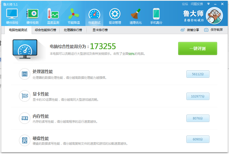Viewport: 229px width, 154px height.
Task: Switch to 电脑性能测试 tab
Action: click(x=18, y=30)
